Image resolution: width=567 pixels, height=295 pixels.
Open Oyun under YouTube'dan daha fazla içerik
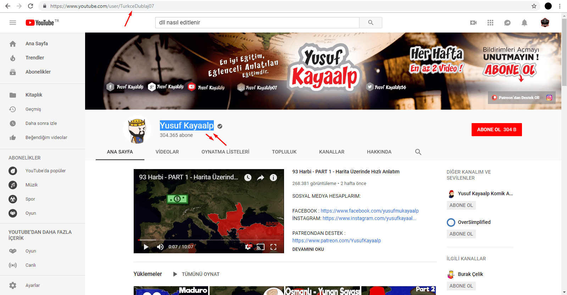43,251
